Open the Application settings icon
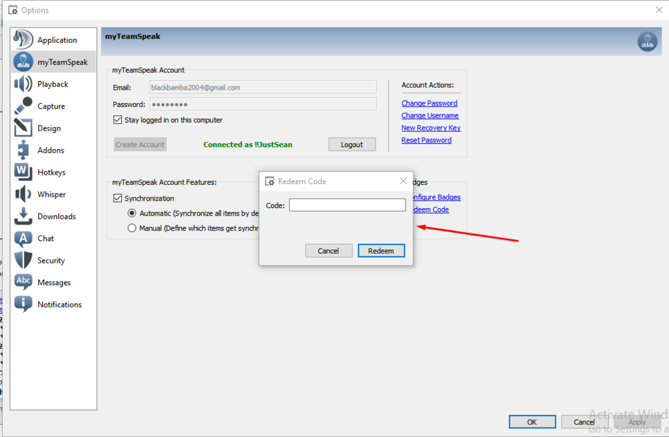This screenshot has height=437, width=669. [x=23, y=40]
